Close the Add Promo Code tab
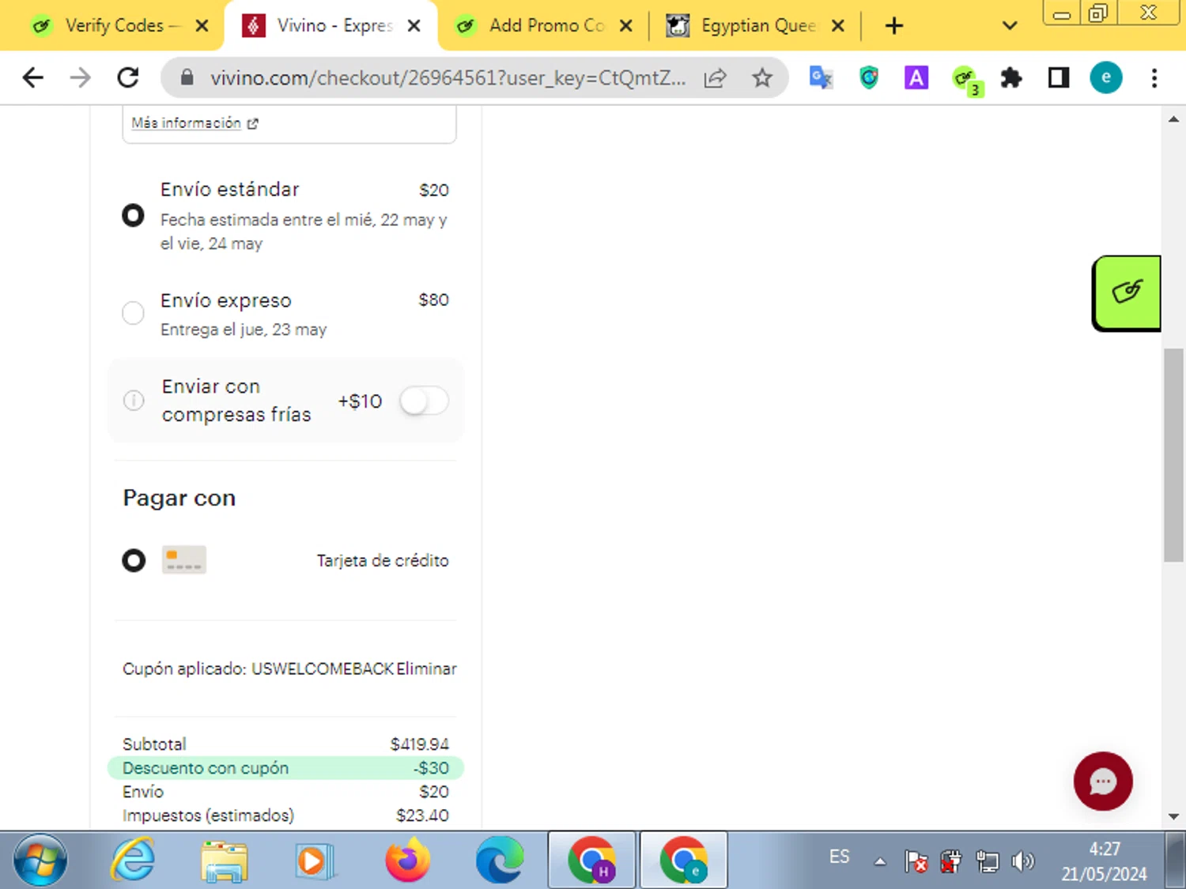Image resolution: width=1186 pixels, height=889 pixels. 625,26
